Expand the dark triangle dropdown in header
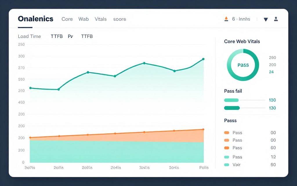297x186 pixels. coord(266,19)
